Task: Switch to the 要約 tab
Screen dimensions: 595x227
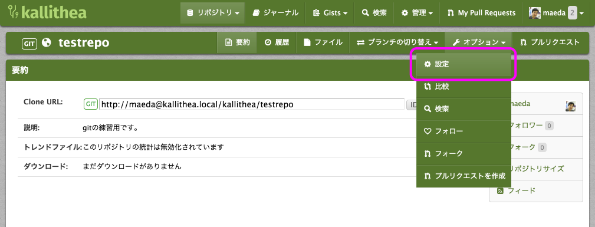Action: pyautogui.click(x=238, y=42)
